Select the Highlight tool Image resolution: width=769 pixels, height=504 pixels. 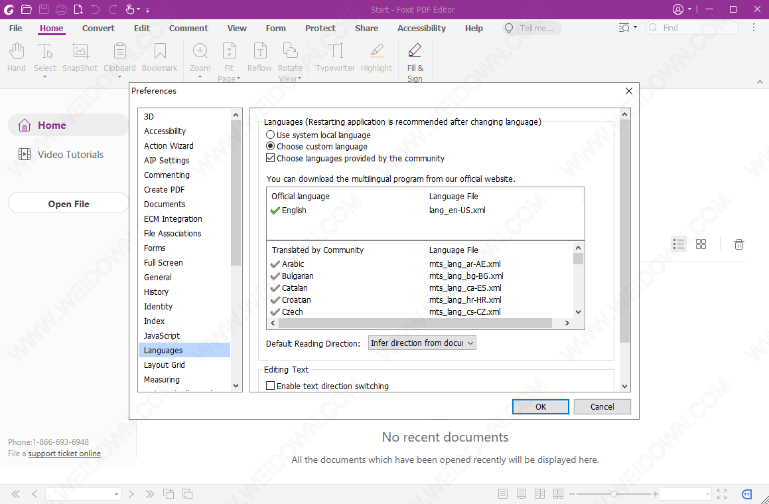pyautogui.click(x=377, y=57)
